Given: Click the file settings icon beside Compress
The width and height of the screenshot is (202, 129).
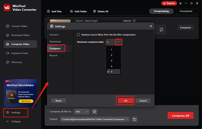Looking at the screenshot, I should [161, 30].
